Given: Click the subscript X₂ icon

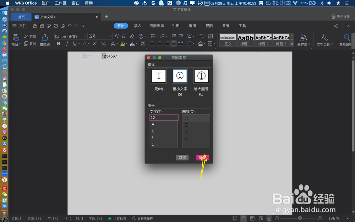Looking at the screenshot, I should [103, 43].
